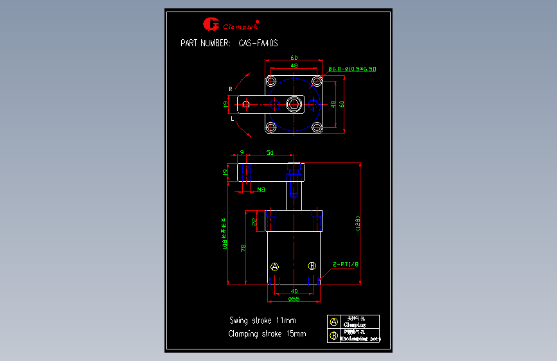
Task: Click the vertical '48' dimension right of the top view
Action: coord(333,104)
